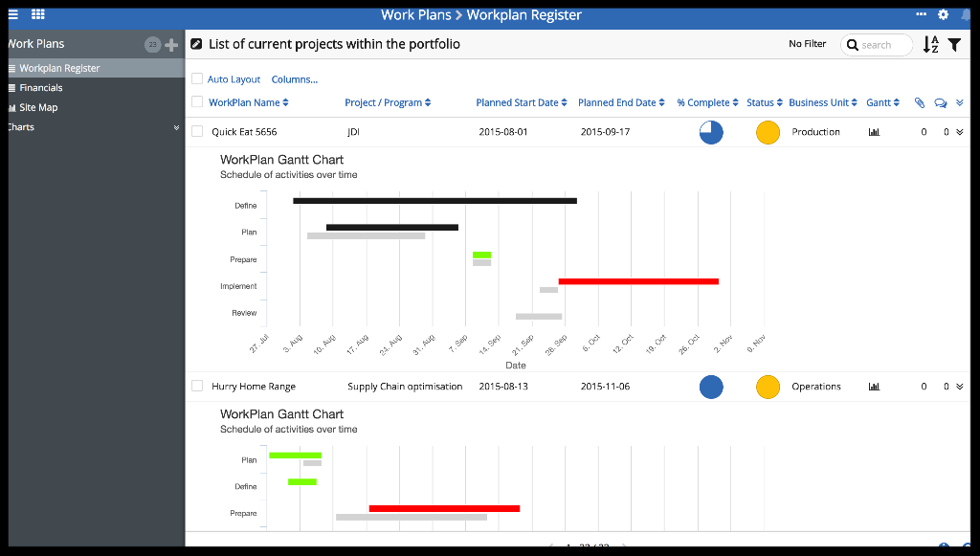Screen dimensions: 980x556
Task: Click the Financials list icon in sidebar
Action: click(x=11, y=88)
